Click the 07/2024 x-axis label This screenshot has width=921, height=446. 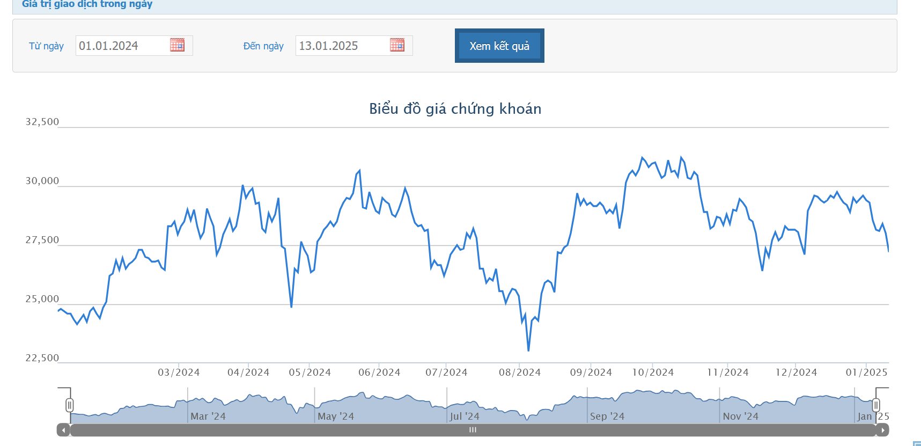(x=446, y=372)
